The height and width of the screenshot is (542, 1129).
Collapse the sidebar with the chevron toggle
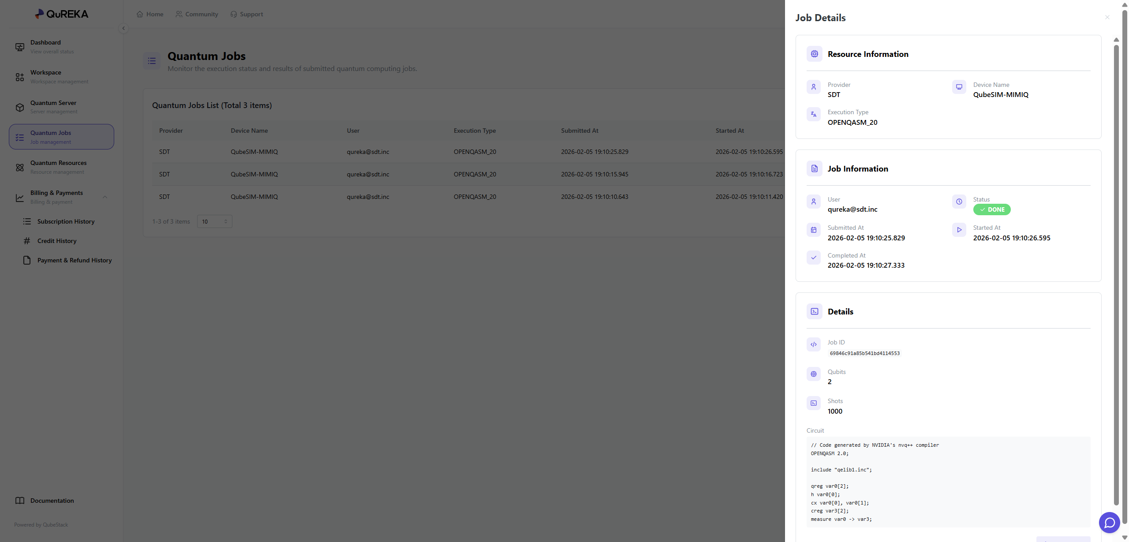[123, 28]
